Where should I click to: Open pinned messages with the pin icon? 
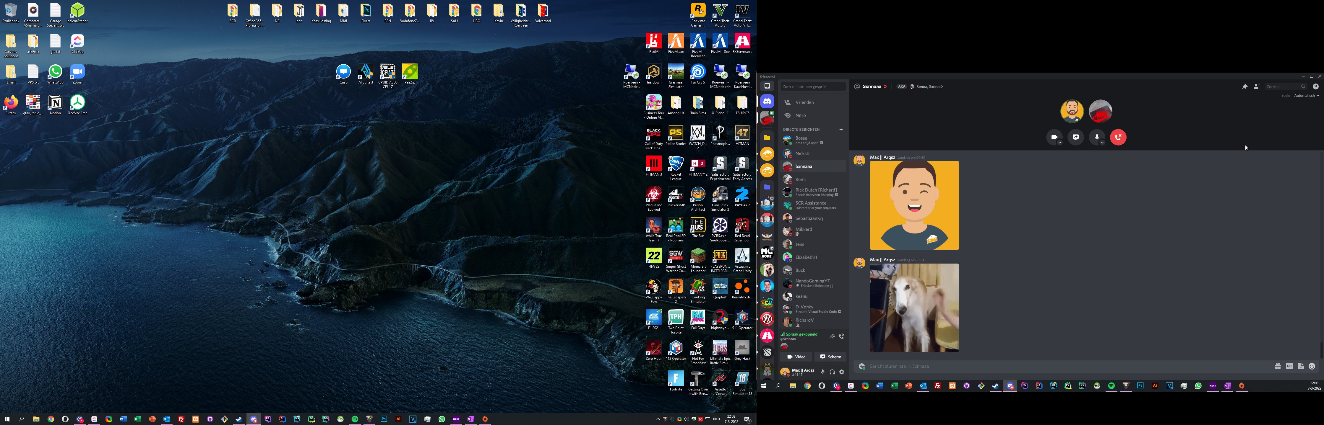point(1244,87)
